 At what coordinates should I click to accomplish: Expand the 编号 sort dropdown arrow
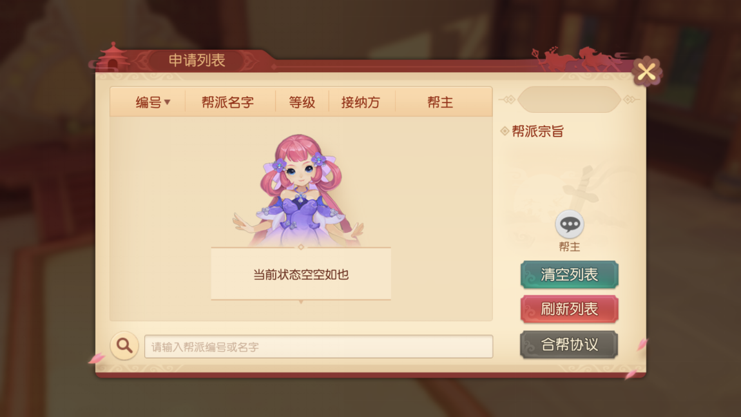168,102
